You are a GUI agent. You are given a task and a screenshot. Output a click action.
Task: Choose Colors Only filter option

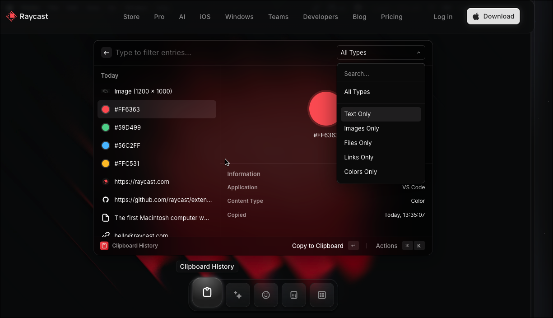(x=361, y=172)
